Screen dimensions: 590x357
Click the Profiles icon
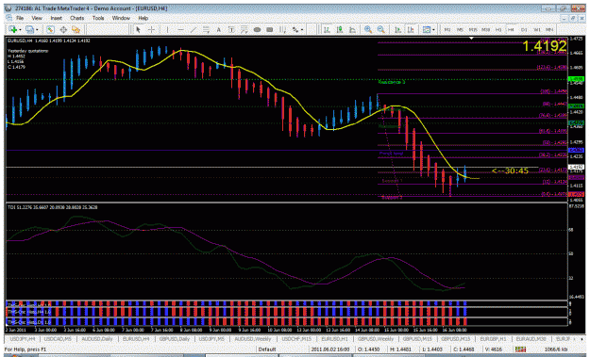tap(29, 29)
